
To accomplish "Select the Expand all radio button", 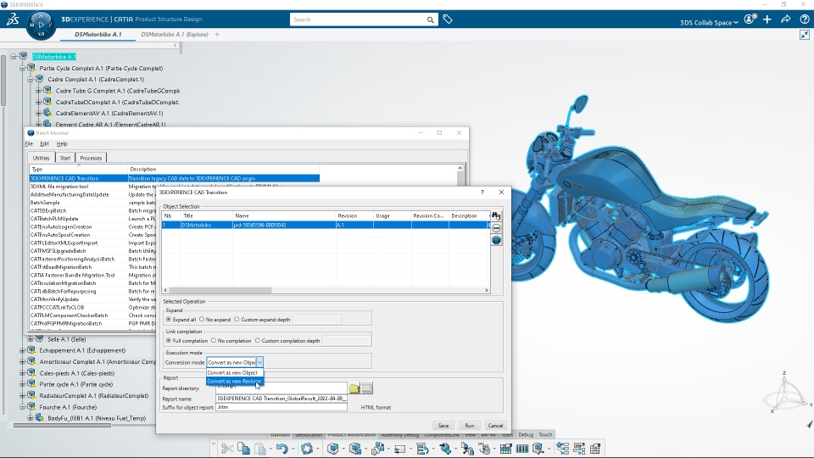I will (169, 320).
